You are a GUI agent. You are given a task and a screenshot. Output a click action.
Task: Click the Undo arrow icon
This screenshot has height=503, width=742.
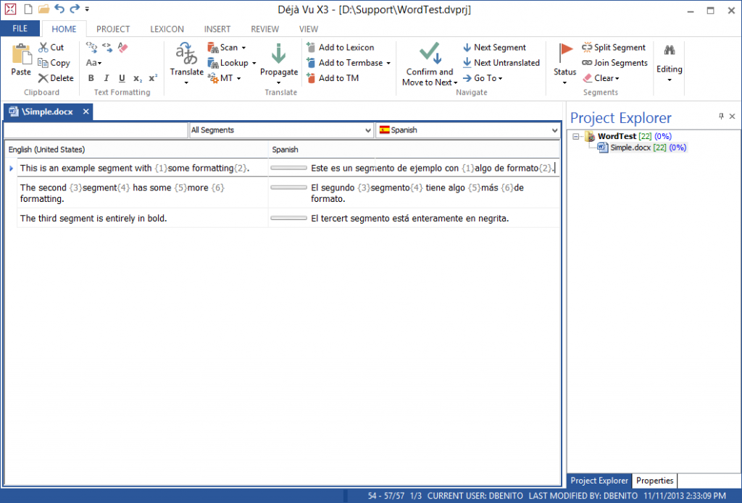(x=59, y=9)
